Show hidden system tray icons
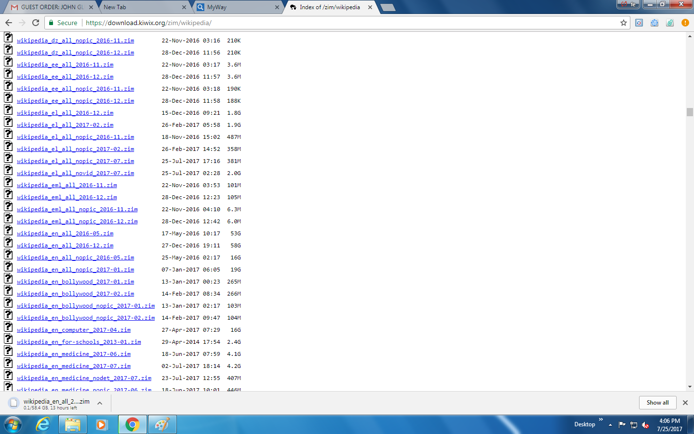 click(x=610, y=425)
